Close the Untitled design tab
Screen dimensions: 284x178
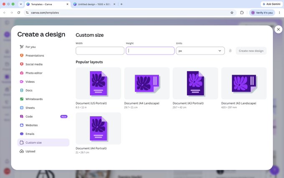tap(114, 4)
